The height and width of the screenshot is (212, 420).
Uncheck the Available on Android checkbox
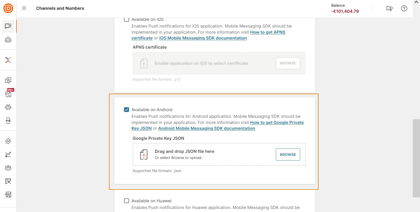(127, 109)
